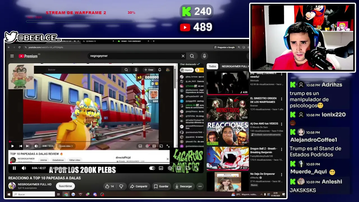Image resolution: width=359 pixels, height=202 pixels.
Task: Click the YouTube search magnifier button
Action: 192,56
